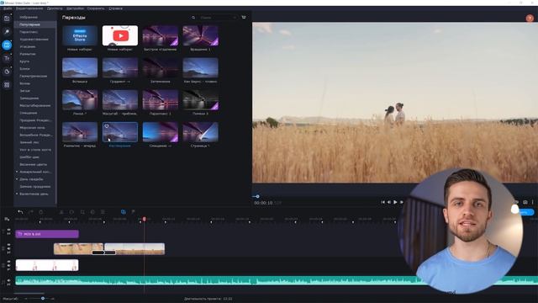Image resolution: width=538 pixels, height=303 pixels.
Task: Click the rotate icon above timeline
Action: coord(71,212)
